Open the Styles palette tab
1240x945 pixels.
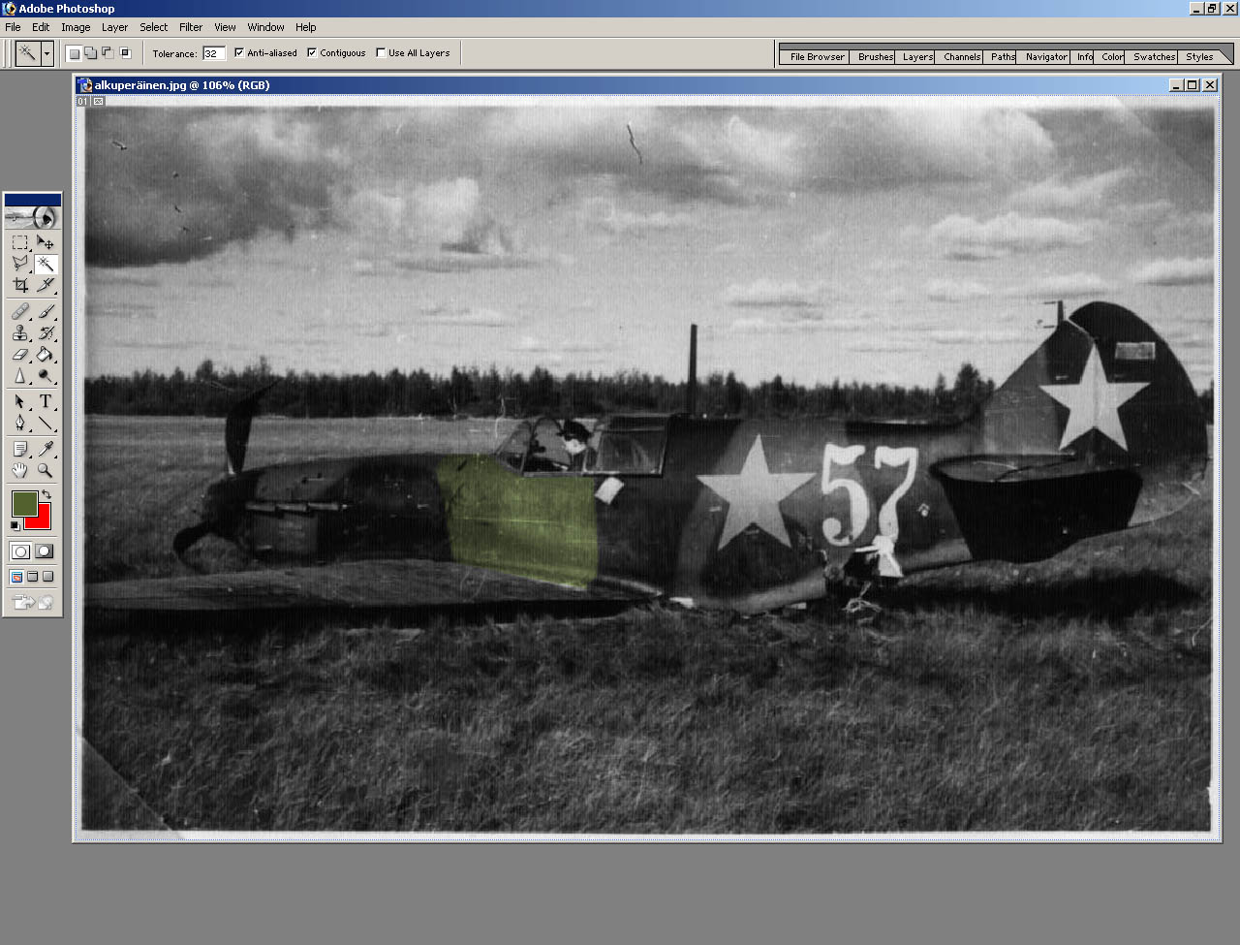click(1199, 56)
